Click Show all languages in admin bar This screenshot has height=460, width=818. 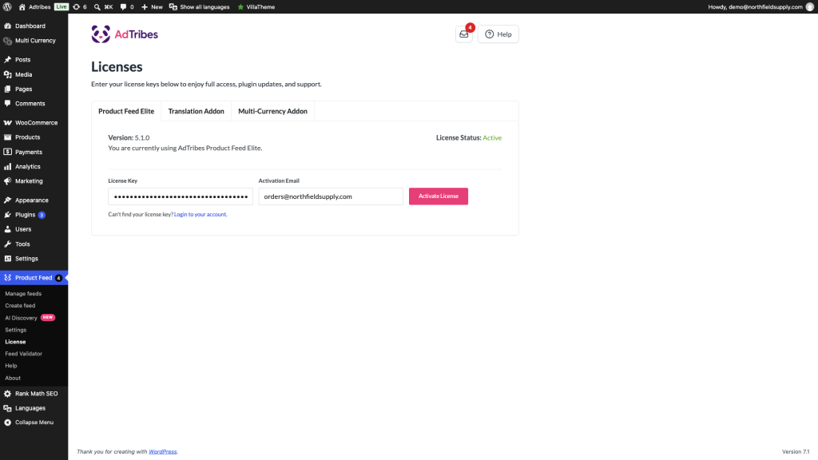click(x=199, y=6)
